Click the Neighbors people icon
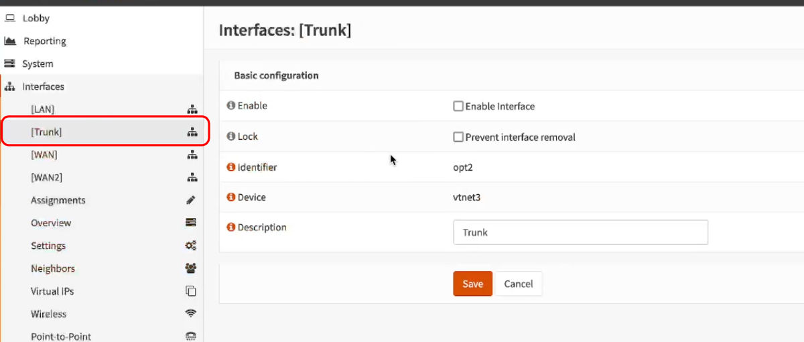 coord(191,268)
